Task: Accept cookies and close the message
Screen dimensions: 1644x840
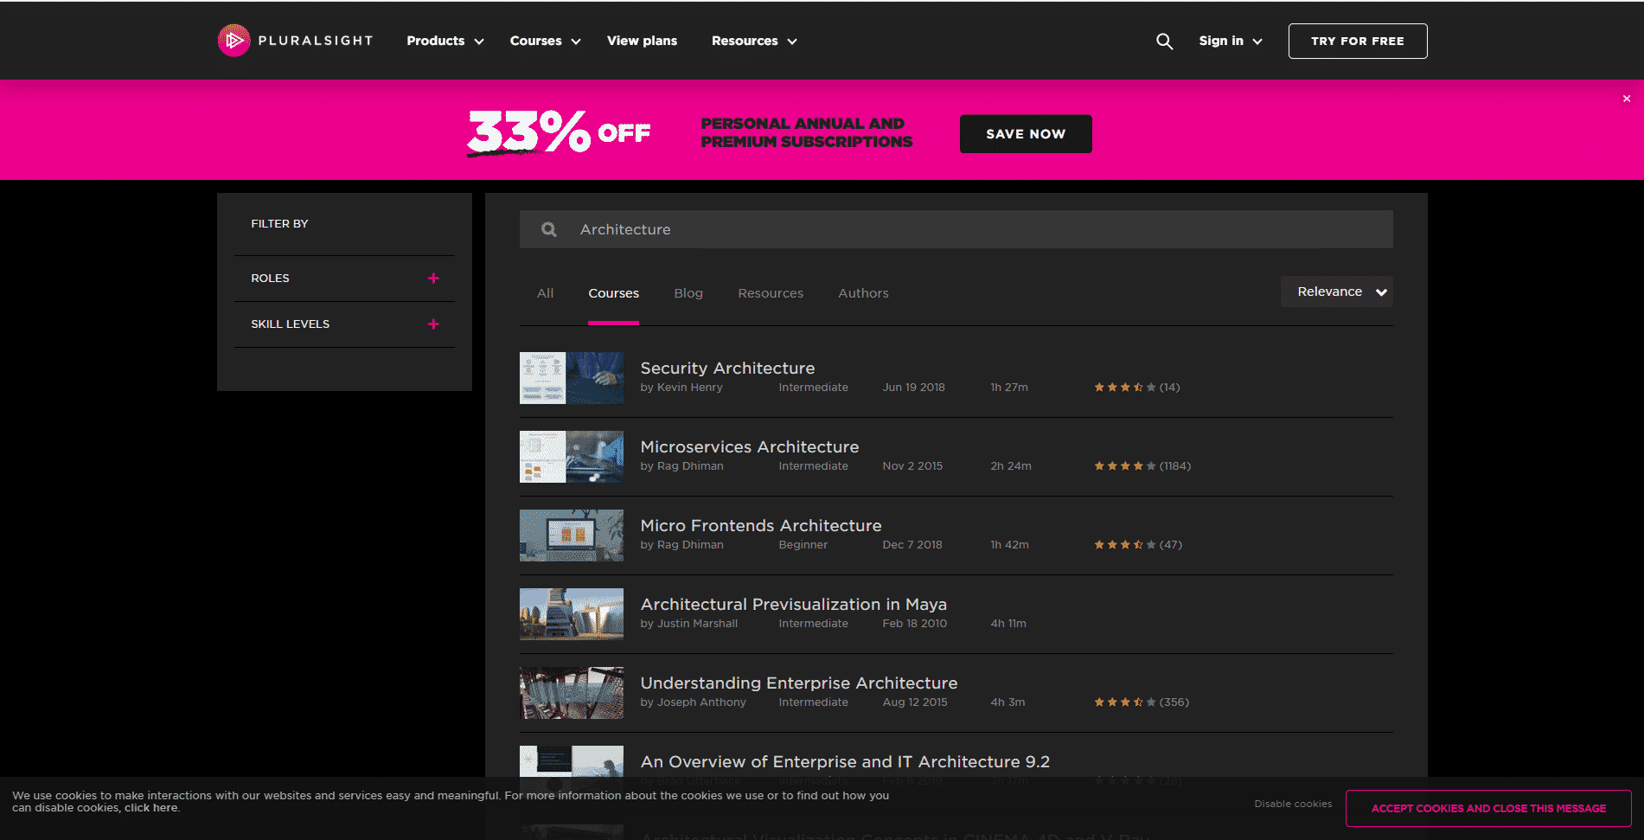Action: 1488,808
